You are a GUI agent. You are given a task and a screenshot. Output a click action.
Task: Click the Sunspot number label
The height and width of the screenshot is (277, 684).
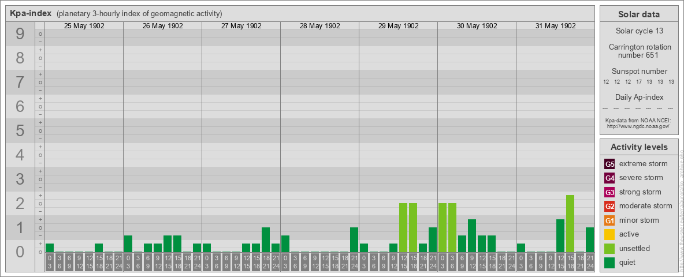(x=639, y=72)
